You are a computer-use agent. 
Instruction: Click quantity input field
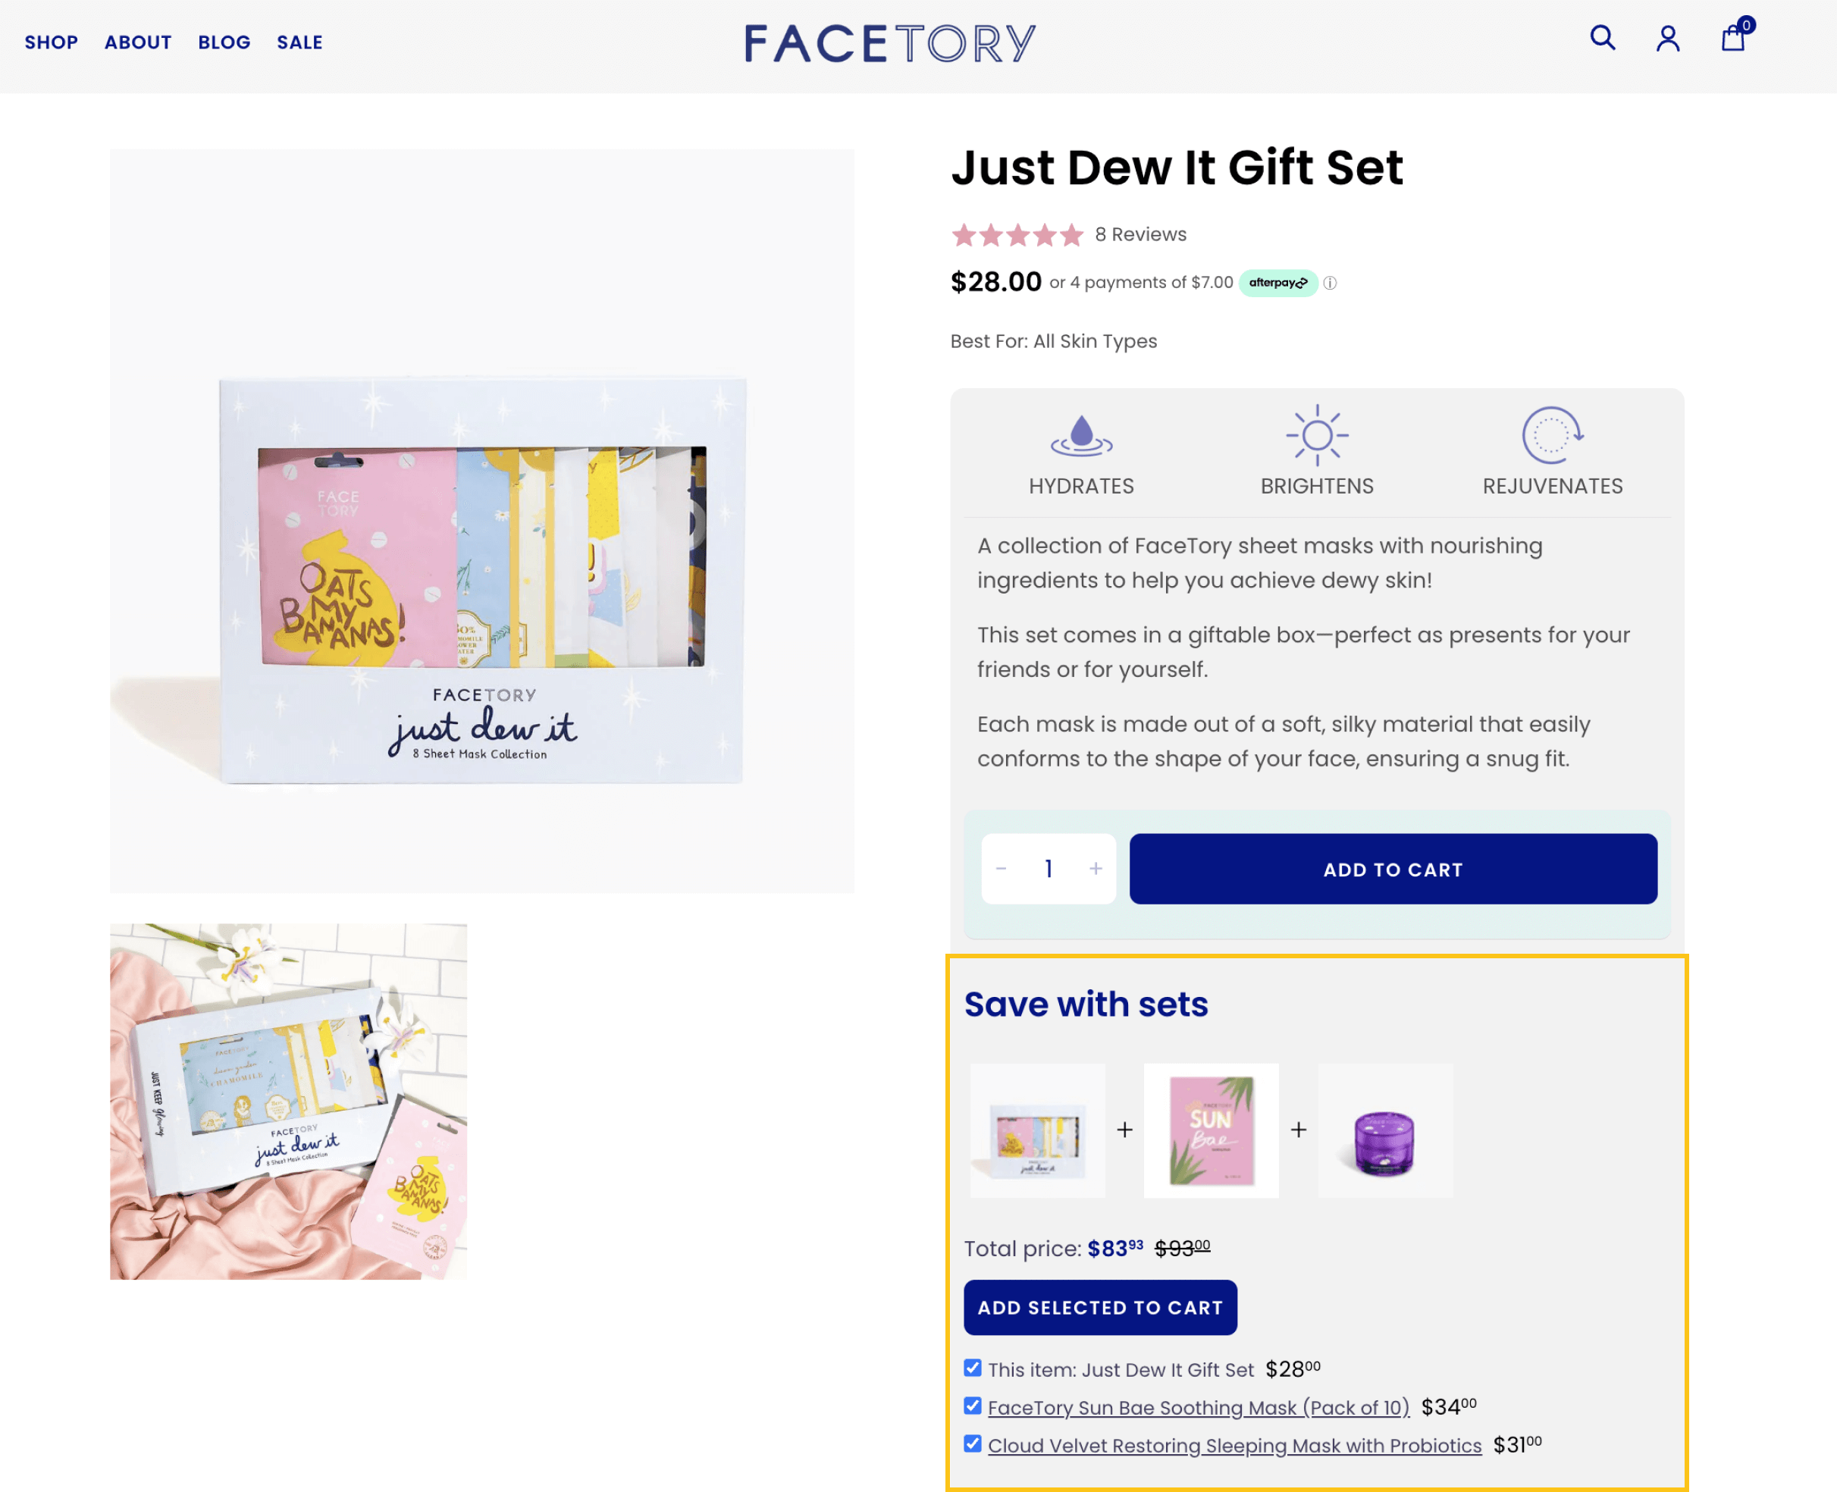coord(1049,868)
